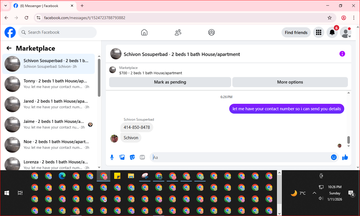This screenshot has width=360, height=216.
Task: Click the chat messages scrollbar thumb
Action: (349, 139)
